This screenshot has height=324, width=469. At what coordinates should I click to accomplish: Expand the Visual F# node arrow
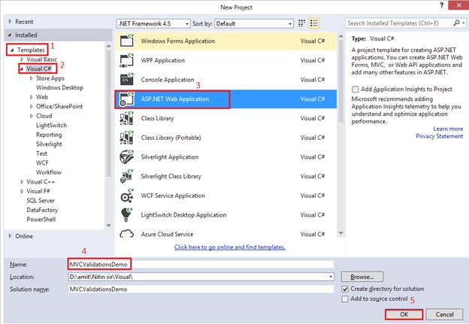tap(22, 191)
